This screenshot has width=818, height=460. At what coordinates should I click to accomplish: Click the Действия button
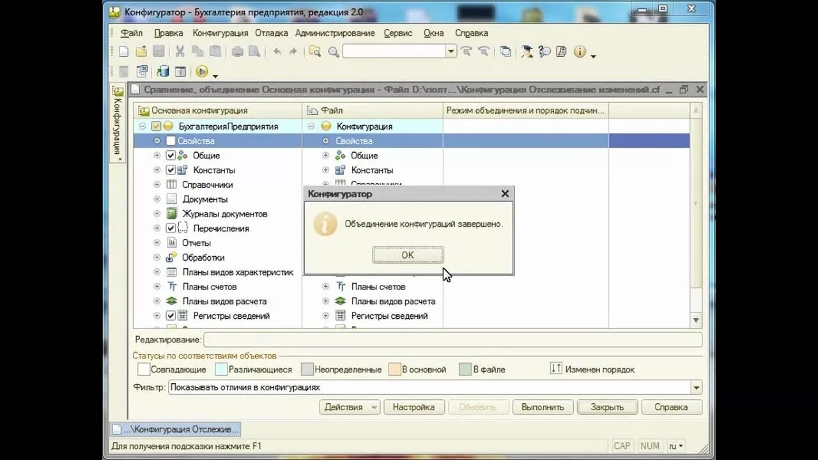click(350, 407)
